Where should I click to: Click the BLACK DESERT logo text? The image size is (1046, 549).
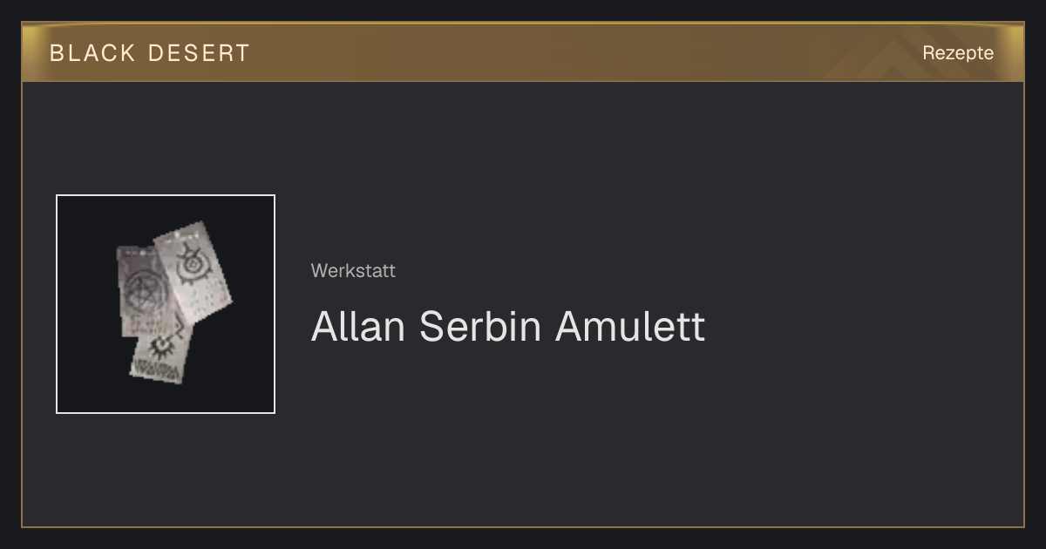click(150, 52)
